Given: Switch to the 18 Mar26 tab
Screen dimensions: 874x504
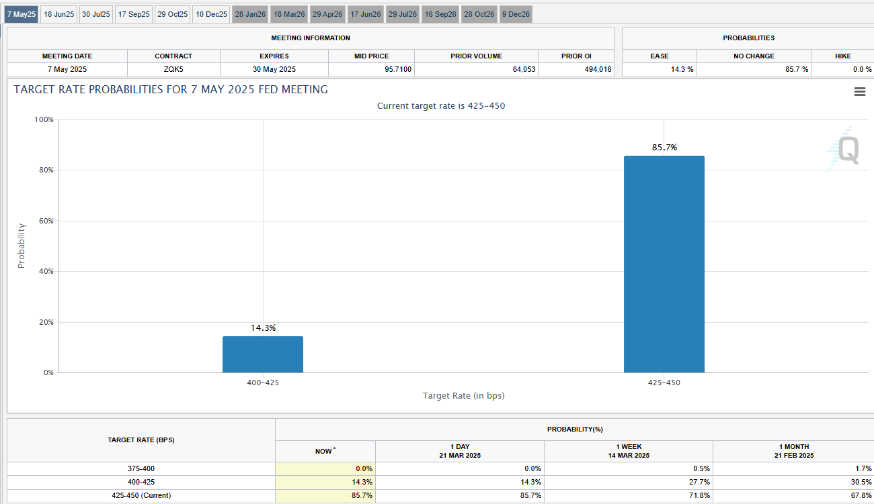Looking at the screenshot, I should click(289, 14).
